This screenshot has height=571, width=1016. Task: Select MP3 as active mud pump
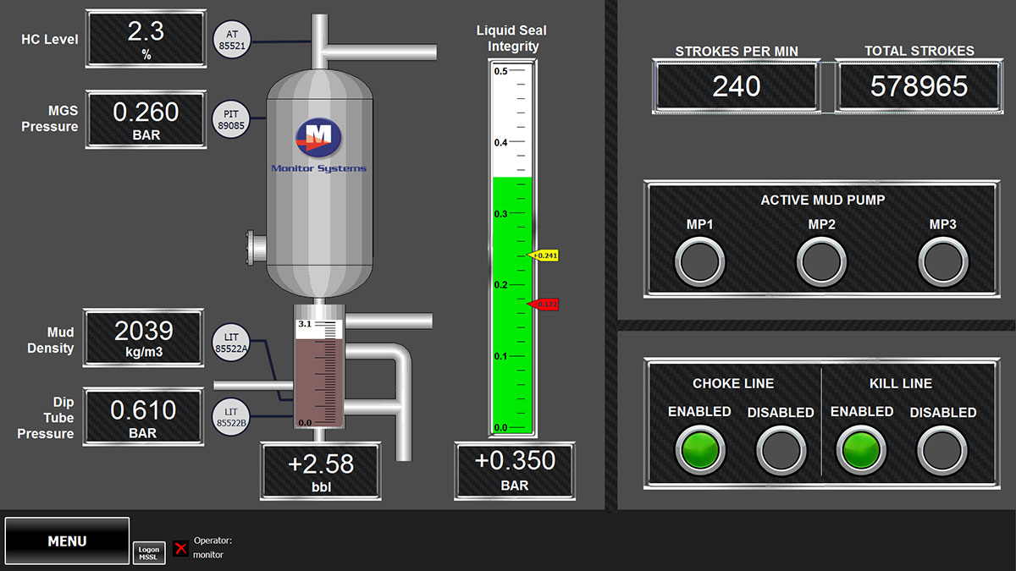pyautogui.click(x=943, y=261)
